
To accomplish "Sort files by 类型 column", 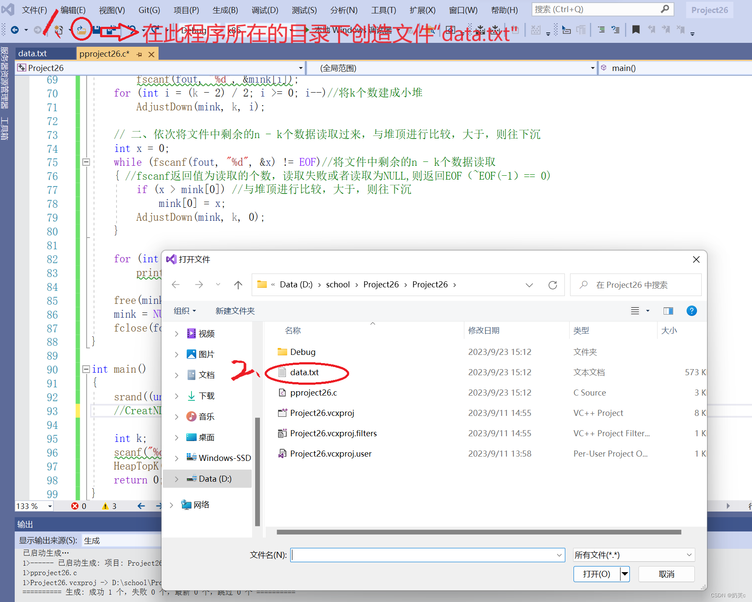I will pyautogui.click(x=581, y=330).
